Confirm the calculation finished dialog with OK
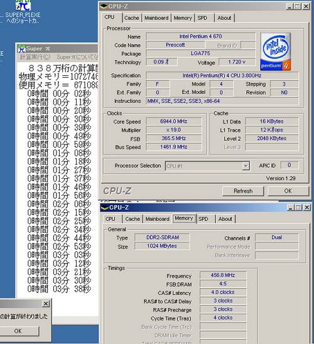This screenshot has width=314, height=344. [x=18, y=331]
